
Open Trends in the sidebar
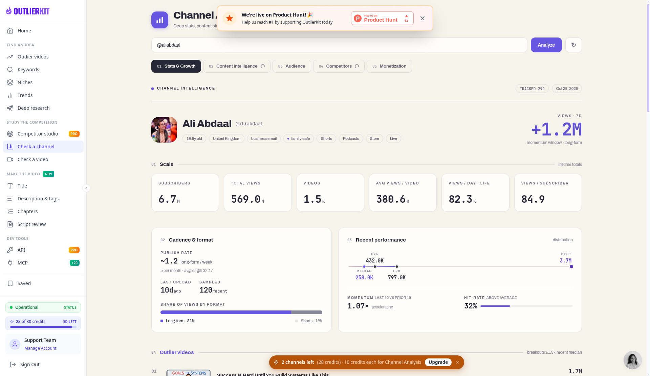click(x=43, y=95)
